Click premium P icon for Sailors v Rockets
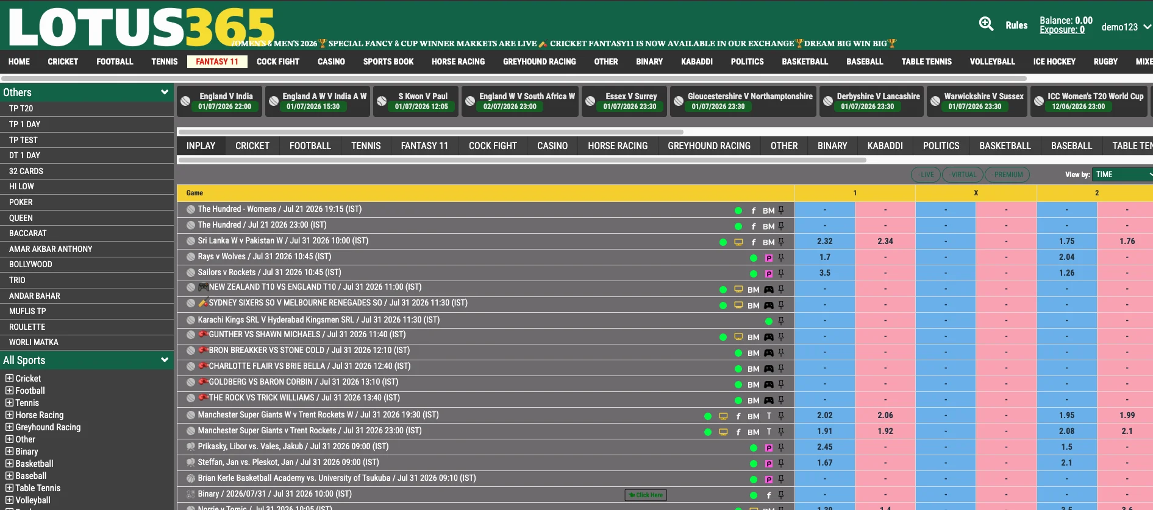The image size is (1153, 510). [769, 274]
